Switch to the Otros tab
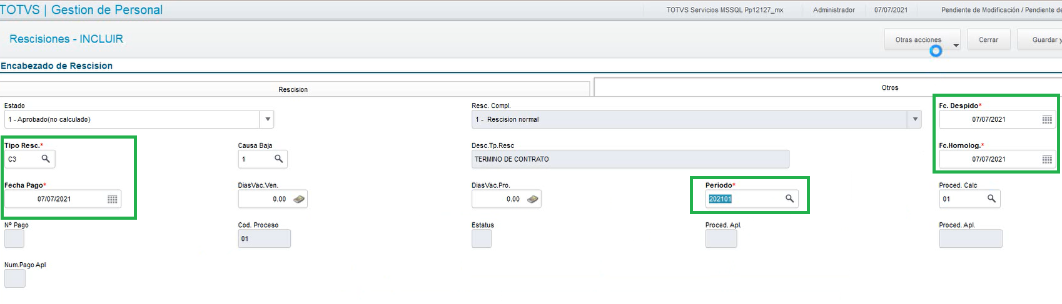 [828, 87]
